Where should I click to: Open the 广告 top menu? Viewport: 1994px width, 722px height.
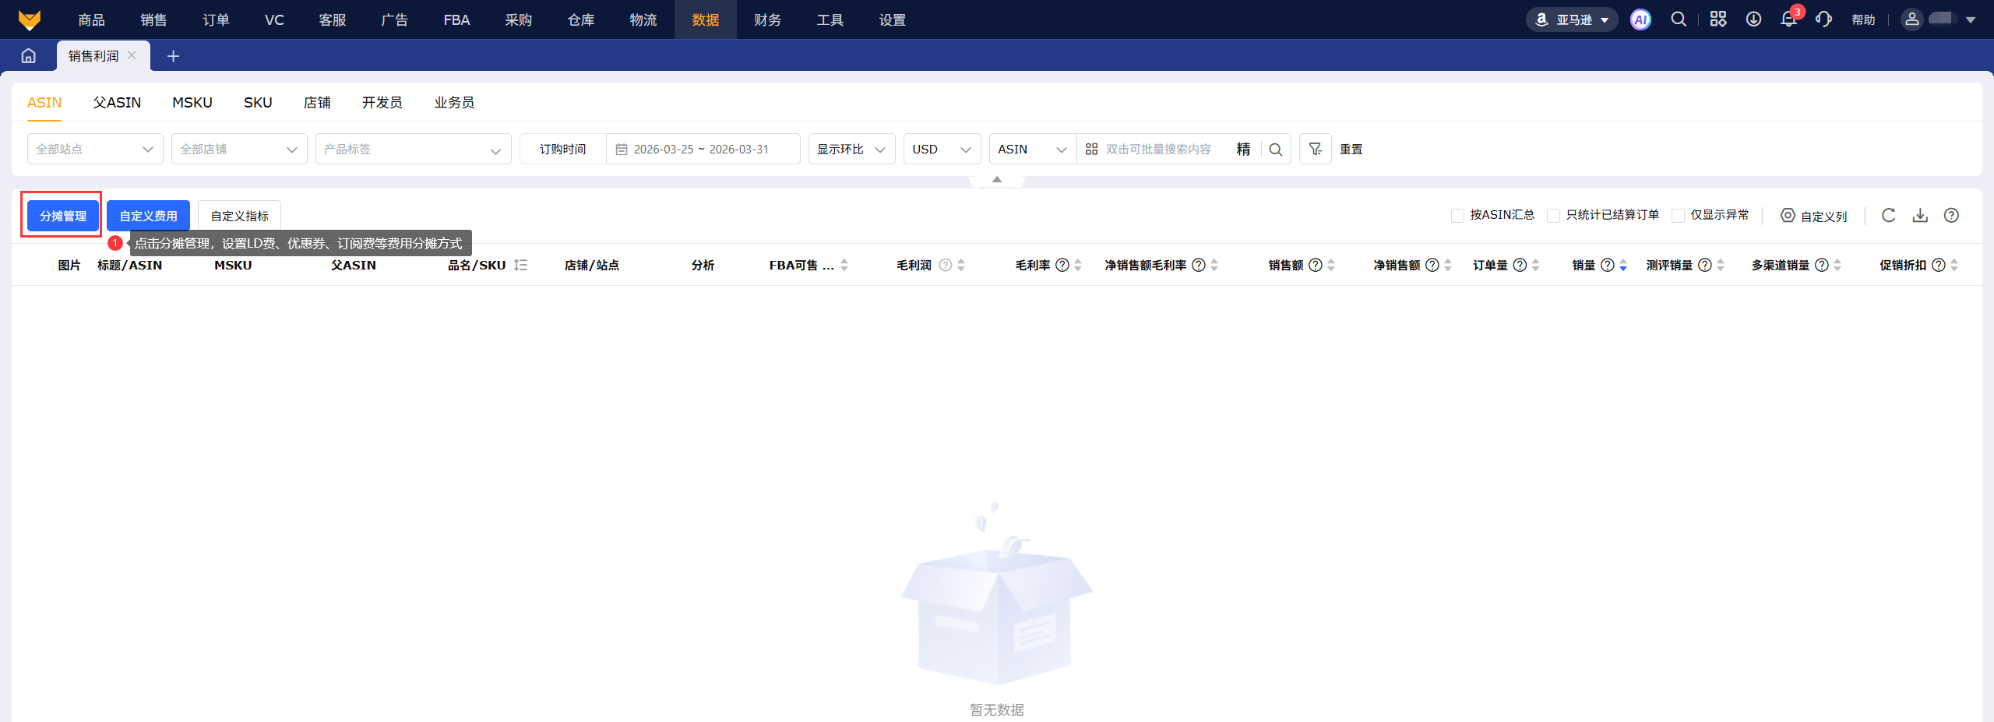coord(394,19)
